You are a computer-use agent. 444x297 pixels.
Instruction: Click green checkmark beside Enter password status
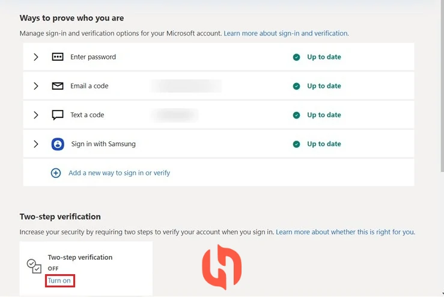pos(296,57)
